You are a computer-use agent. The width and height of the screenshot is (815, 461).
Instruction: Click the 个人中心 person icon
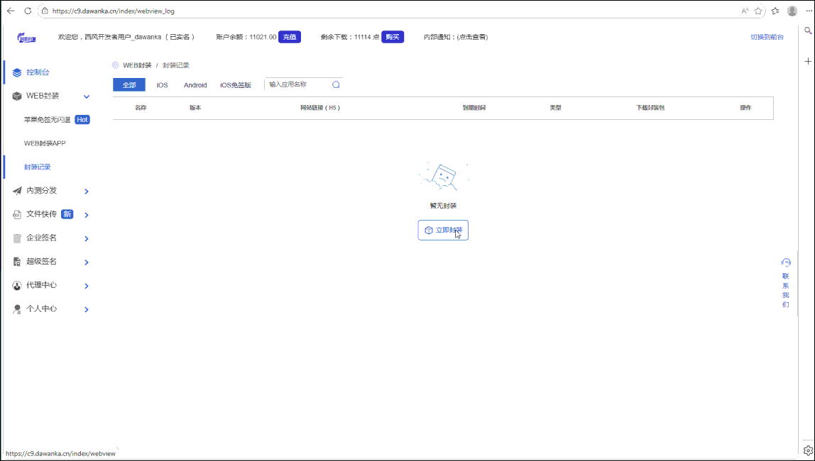click(16, 309)
